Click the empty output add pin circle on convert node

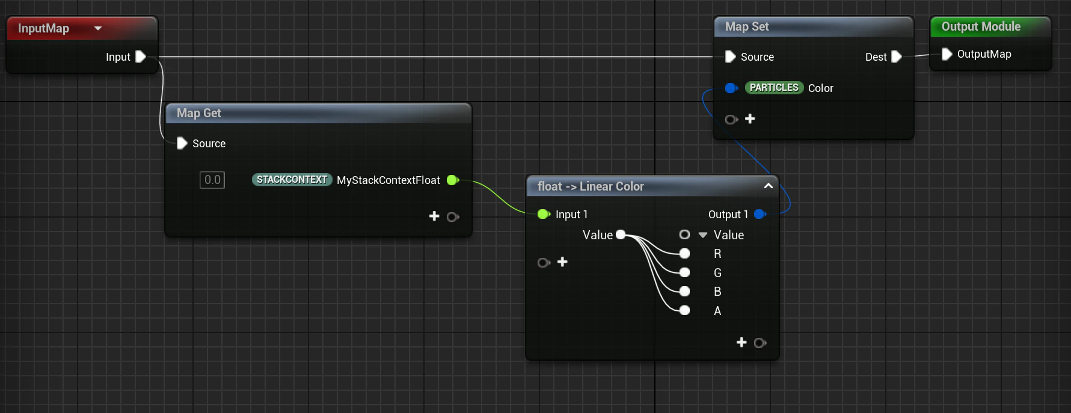point(760,343)
